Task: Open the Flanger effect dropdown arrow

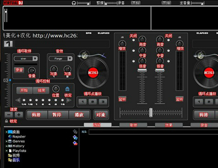Action: pos(70,58)
